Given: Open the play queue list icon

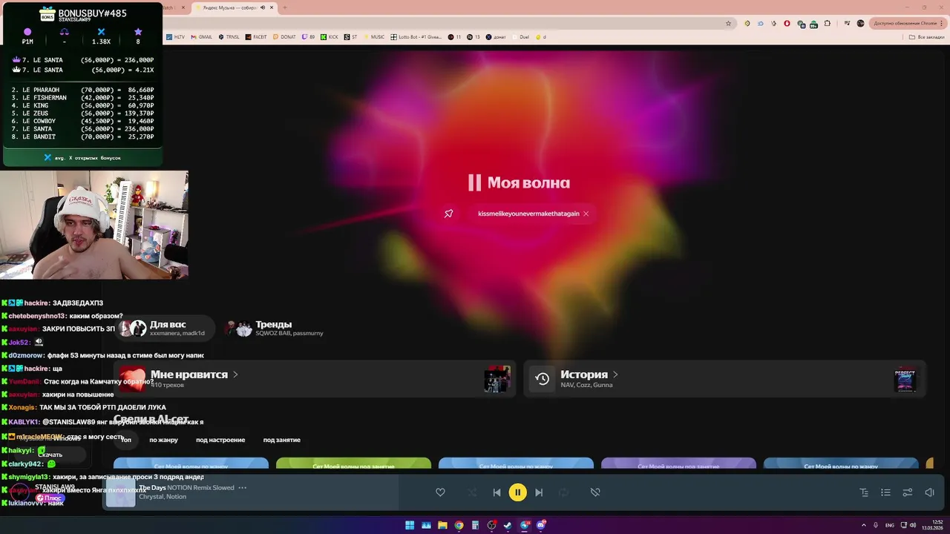Looking at the screenshot, I should (885, 492).
